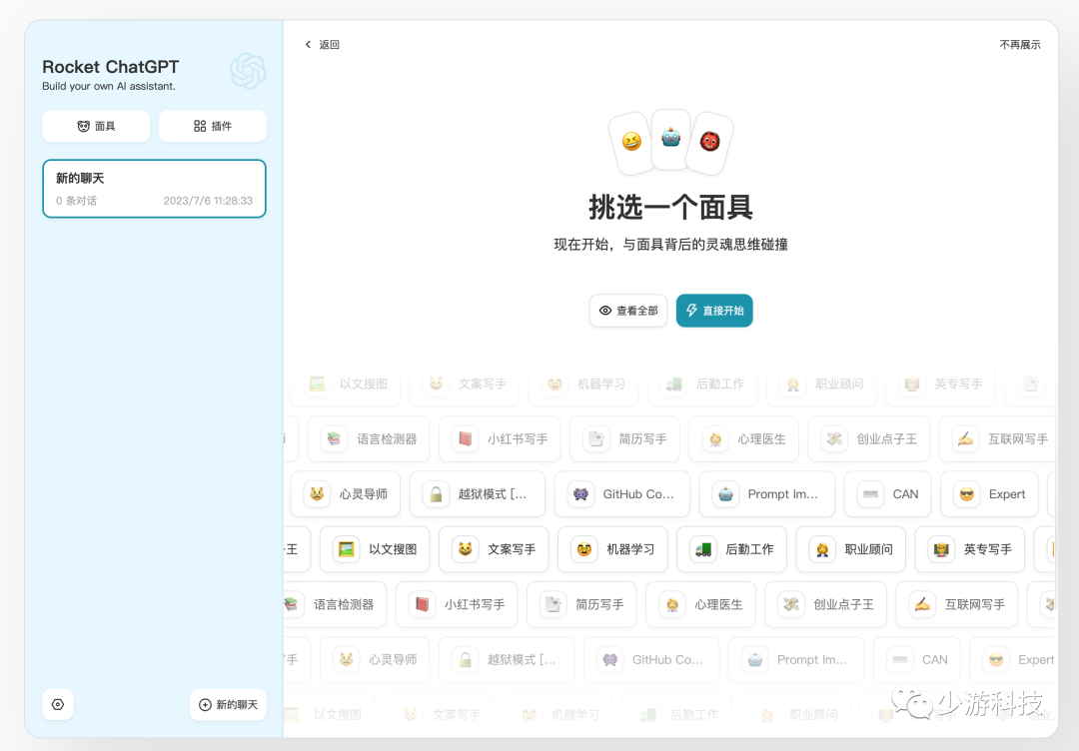
Task: Select the non-faded Expert sunglasses mask
Action: [x=989, y=494]
